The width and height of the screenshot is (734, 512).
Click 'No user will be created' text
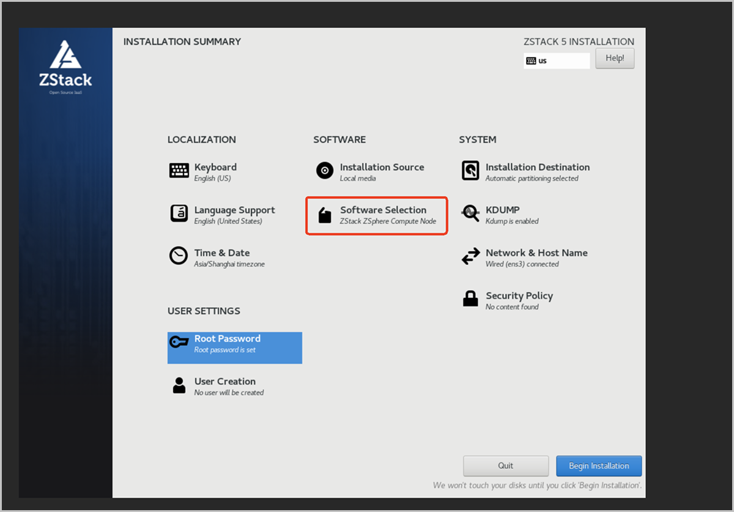pos(229,393)
